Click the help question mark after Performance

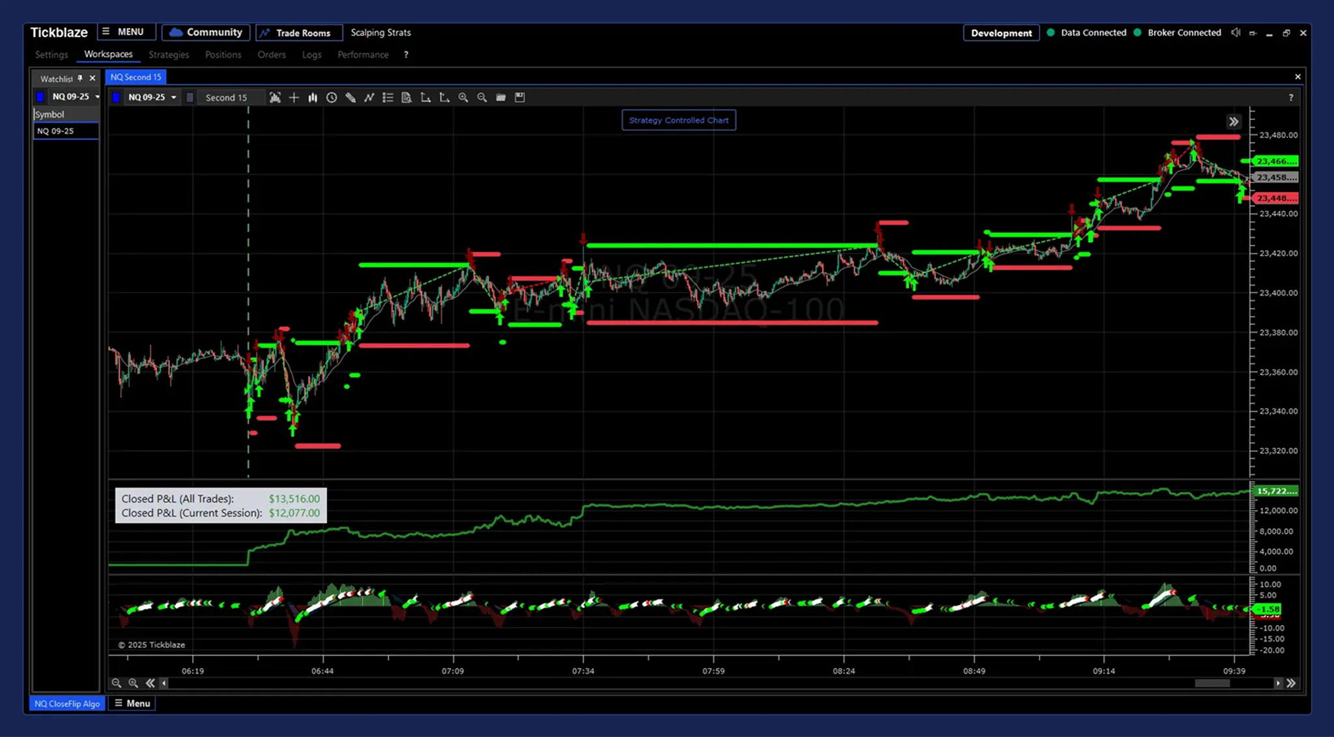point(406,55)
